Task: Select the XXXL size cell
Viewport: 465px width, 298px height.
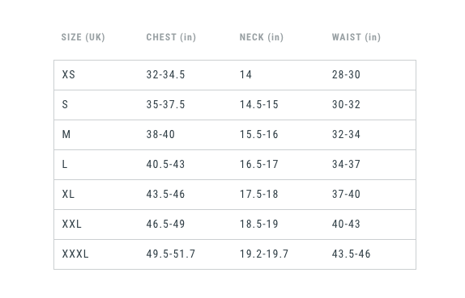Action: tap(75, 254)
